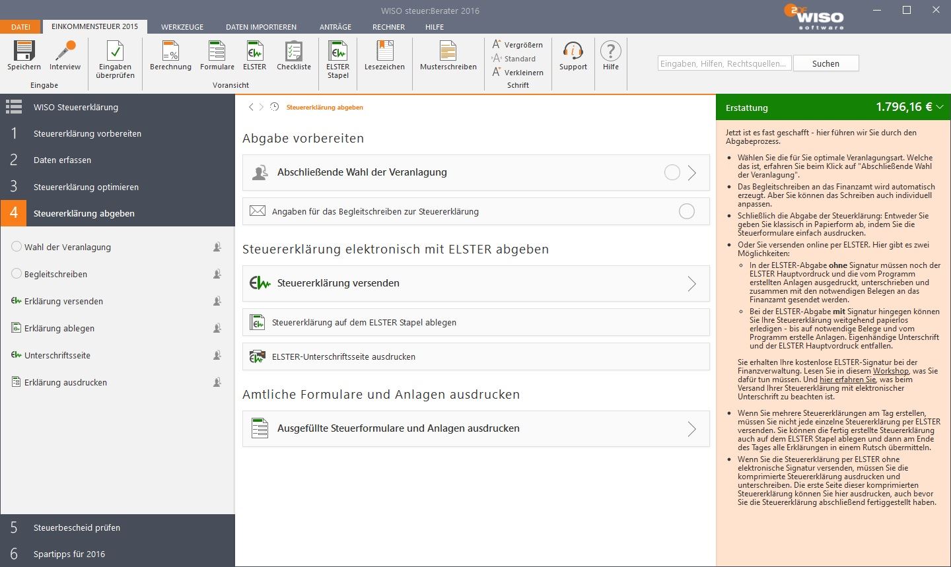The image size is (951, 567).
Task: Click the Steuererklärung abgeben breadcrumb
Action: tap(324, 107)
